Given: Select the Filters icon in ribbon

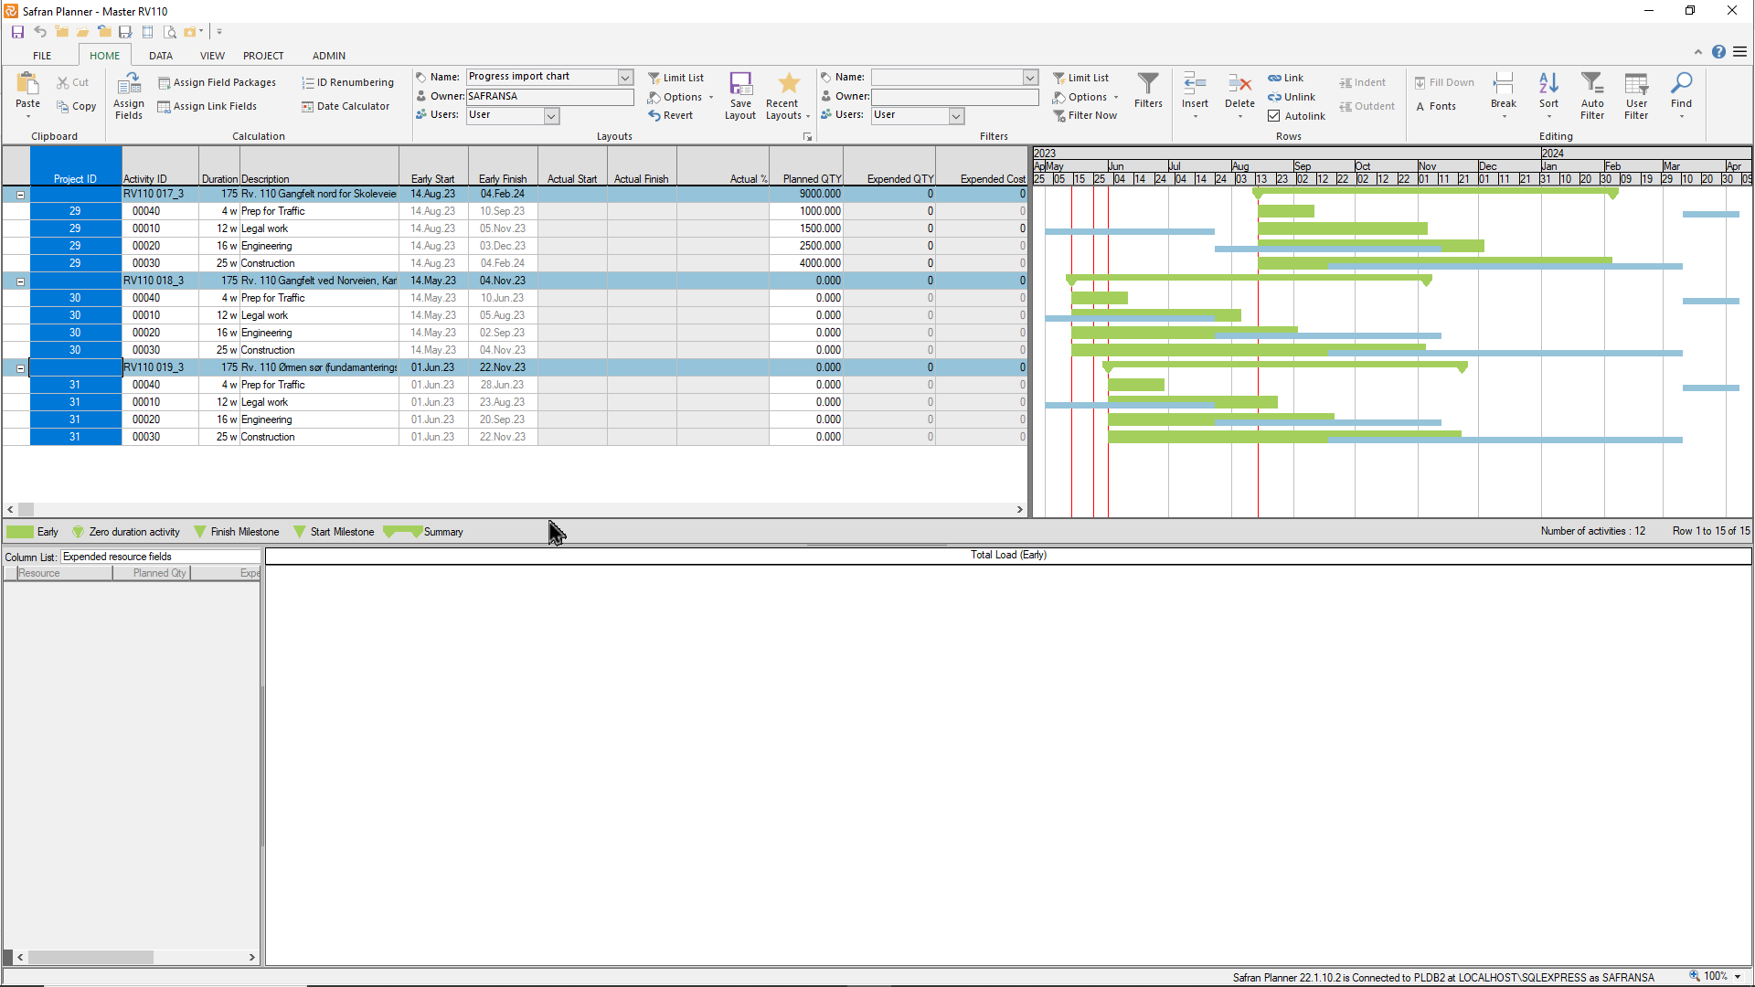Looking at the screenshot, I should (x=1147, y=95).
